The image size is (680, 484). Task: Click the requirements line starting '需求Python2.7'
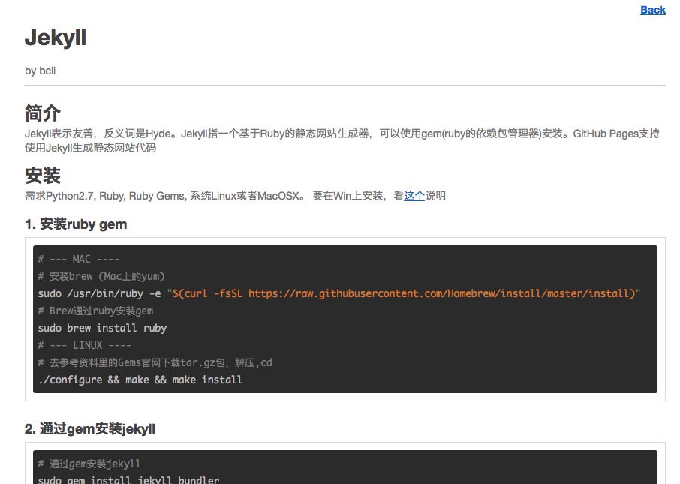(x=235, y=196)
